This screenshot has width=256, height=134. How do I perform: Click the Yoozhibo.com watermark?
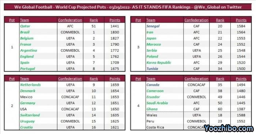point(229,129)
